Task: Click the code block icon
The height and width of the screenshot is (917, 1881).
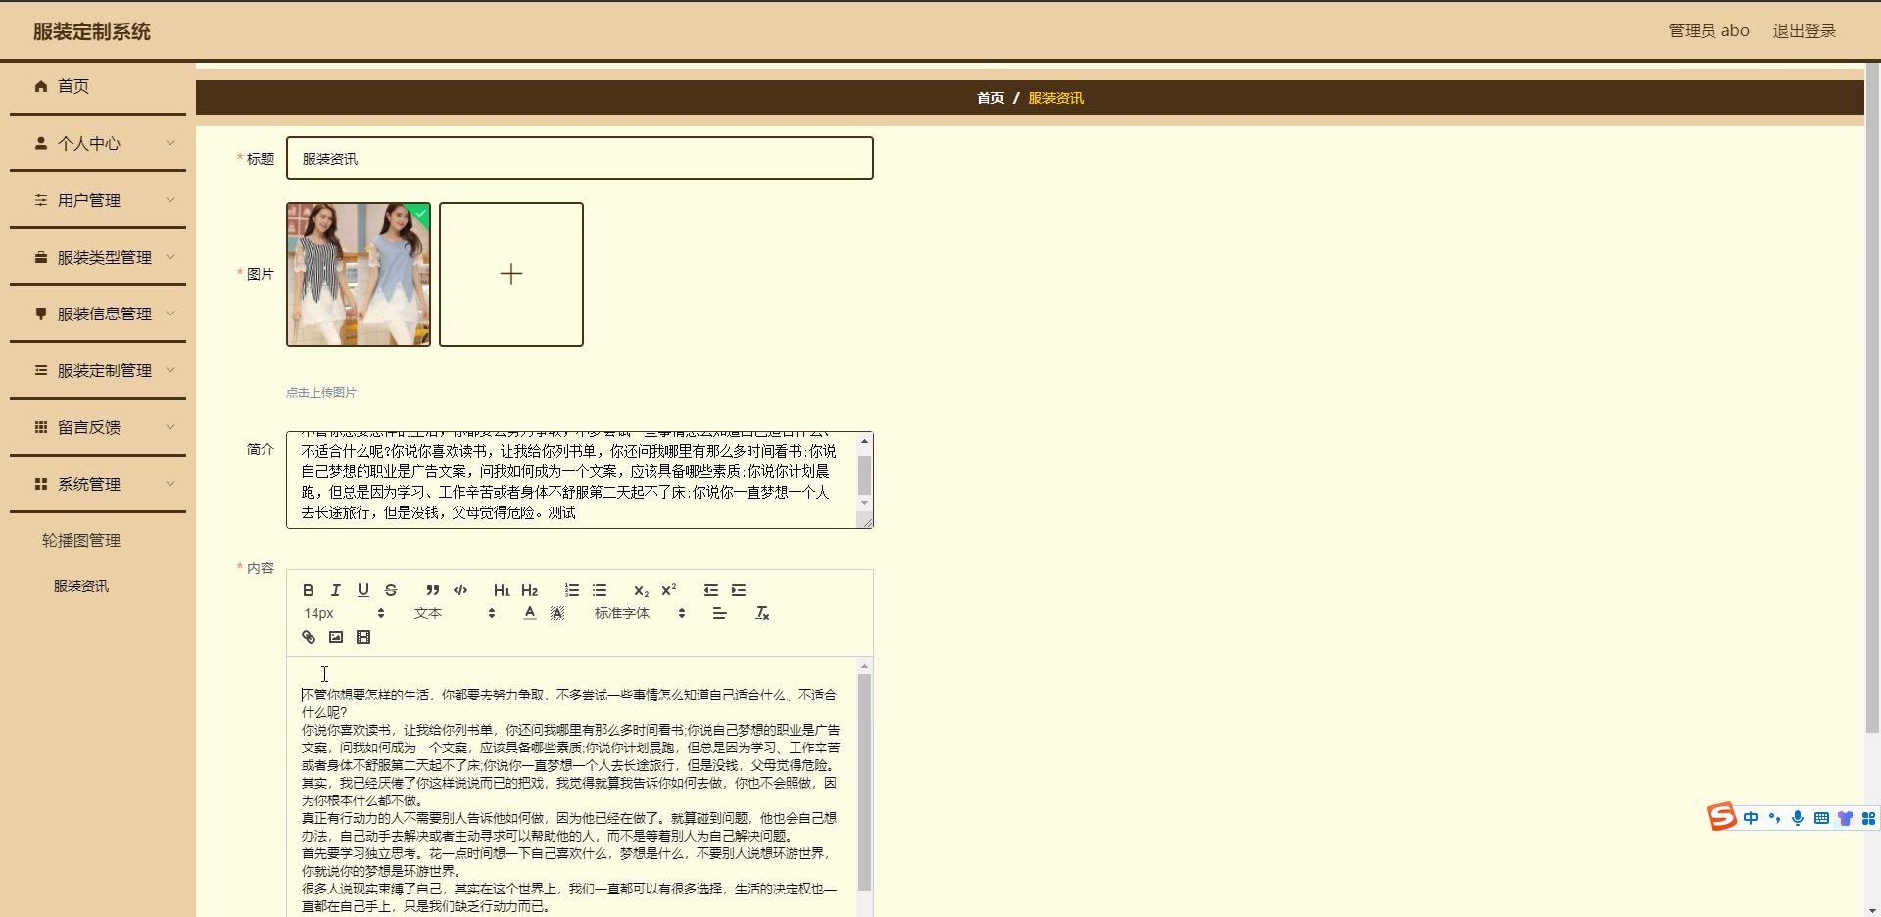Action: pos(459,589)
